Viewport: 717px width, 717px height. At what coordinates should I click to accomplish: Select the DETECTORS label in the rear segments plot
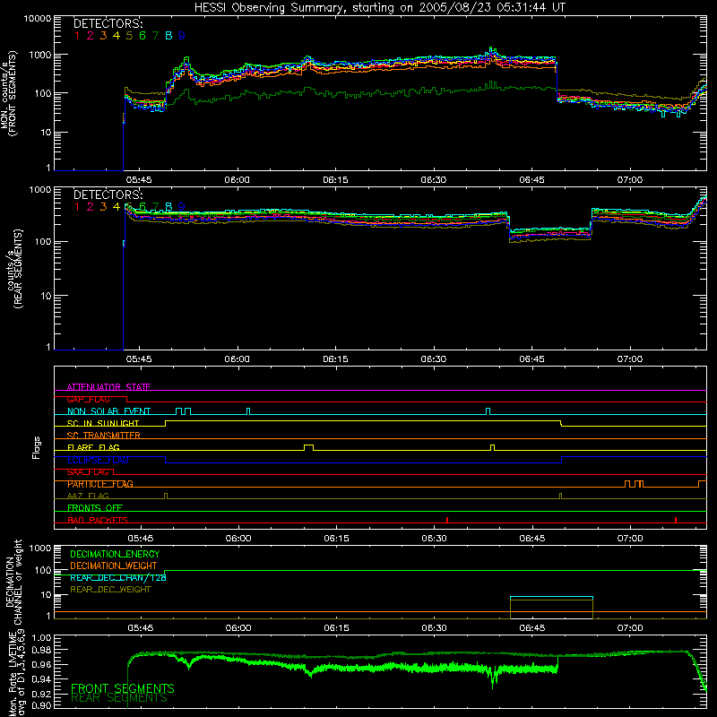pos(108,194)
